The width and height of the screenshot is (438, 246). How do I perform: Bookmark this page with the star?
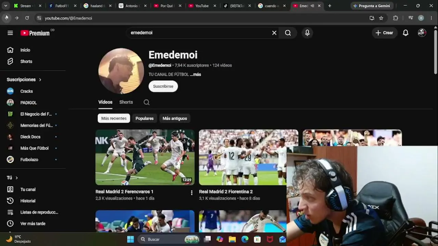(x=381, y=18)
